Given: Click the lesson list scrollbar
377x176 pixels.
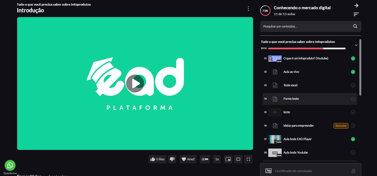Looking at the screenshot, I should pyautogui.click(x=360, y=67).
